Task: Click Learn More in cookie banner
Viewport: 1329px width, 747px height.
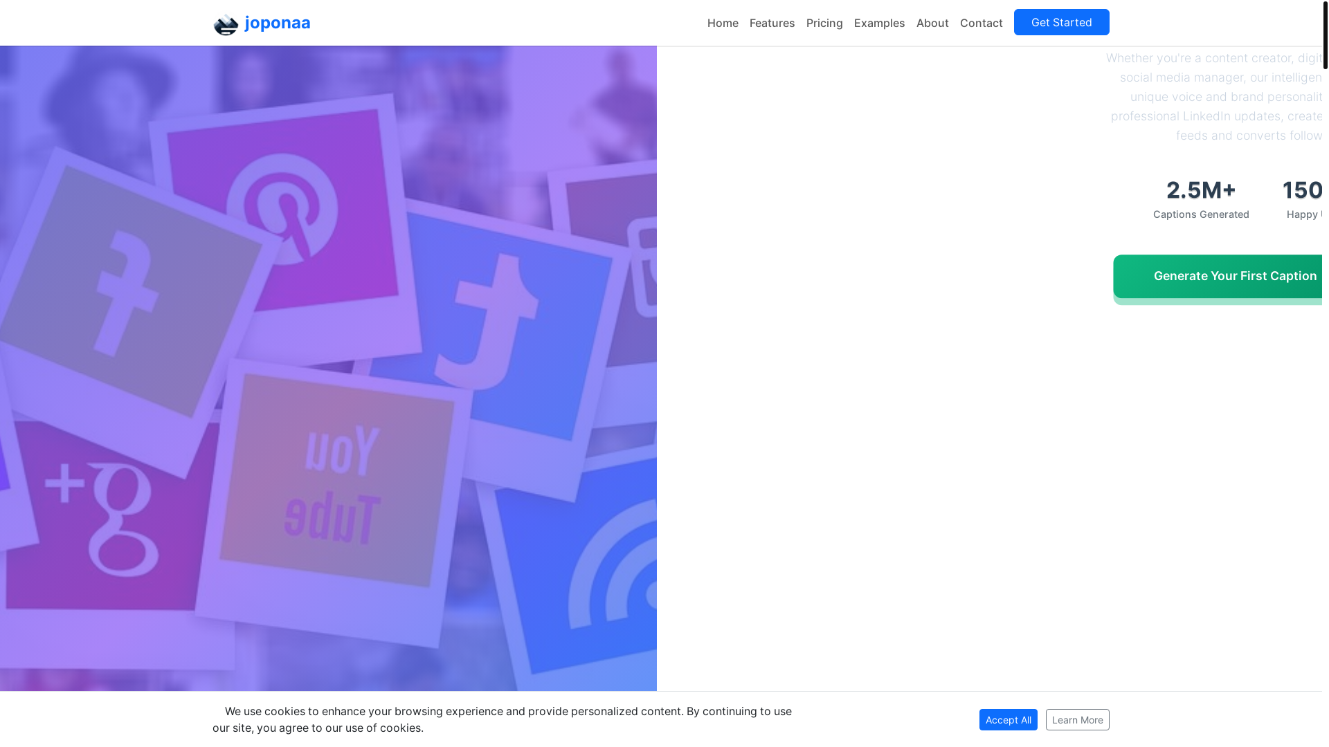Action: [1077, 719]
